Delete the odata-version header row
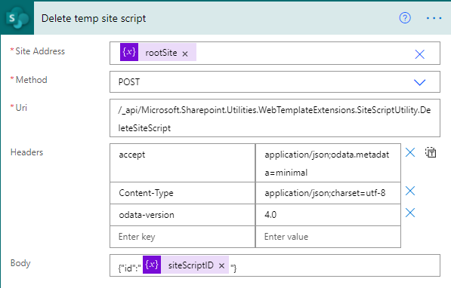Viewport: 451px width, 288px height. 410,213
